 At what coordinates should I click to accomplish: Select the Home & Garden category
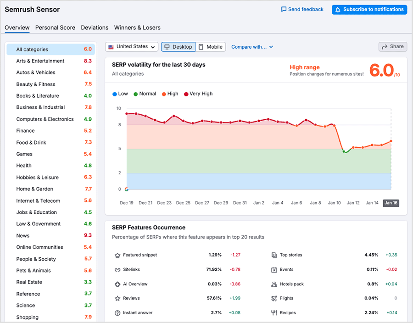[x=50, y=189]
